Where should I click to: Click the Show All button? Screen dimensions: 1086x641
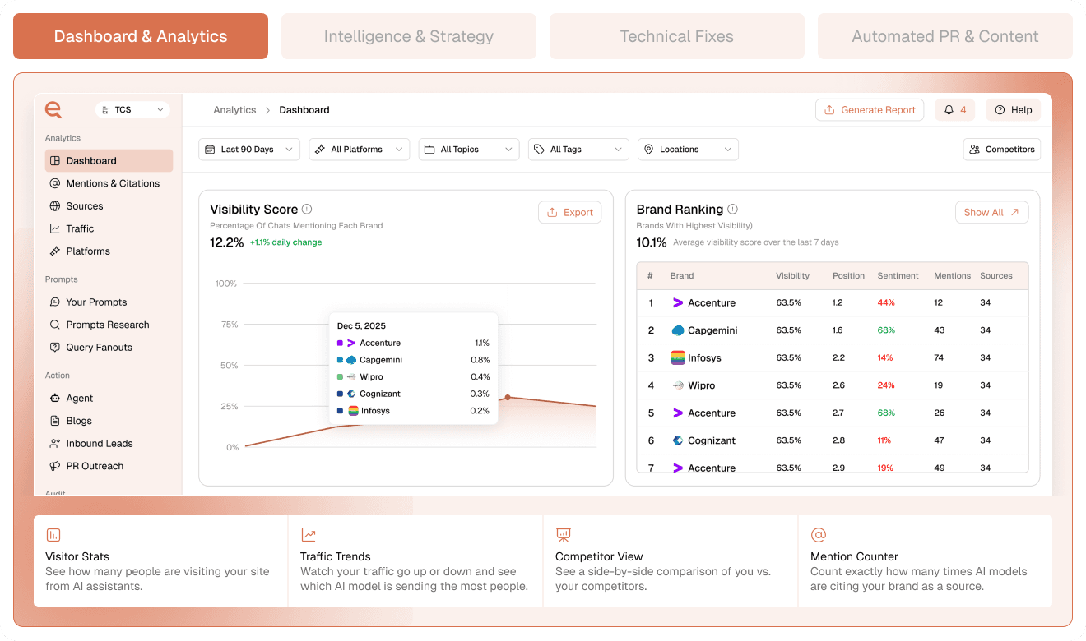coord(991,212)
